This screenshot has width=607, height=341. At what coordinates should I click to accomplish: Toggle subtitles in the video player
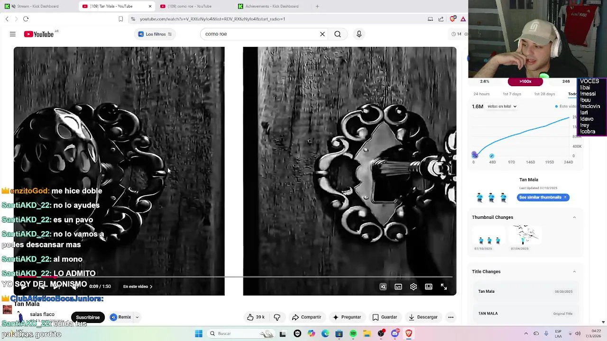(x=398, y=287)
